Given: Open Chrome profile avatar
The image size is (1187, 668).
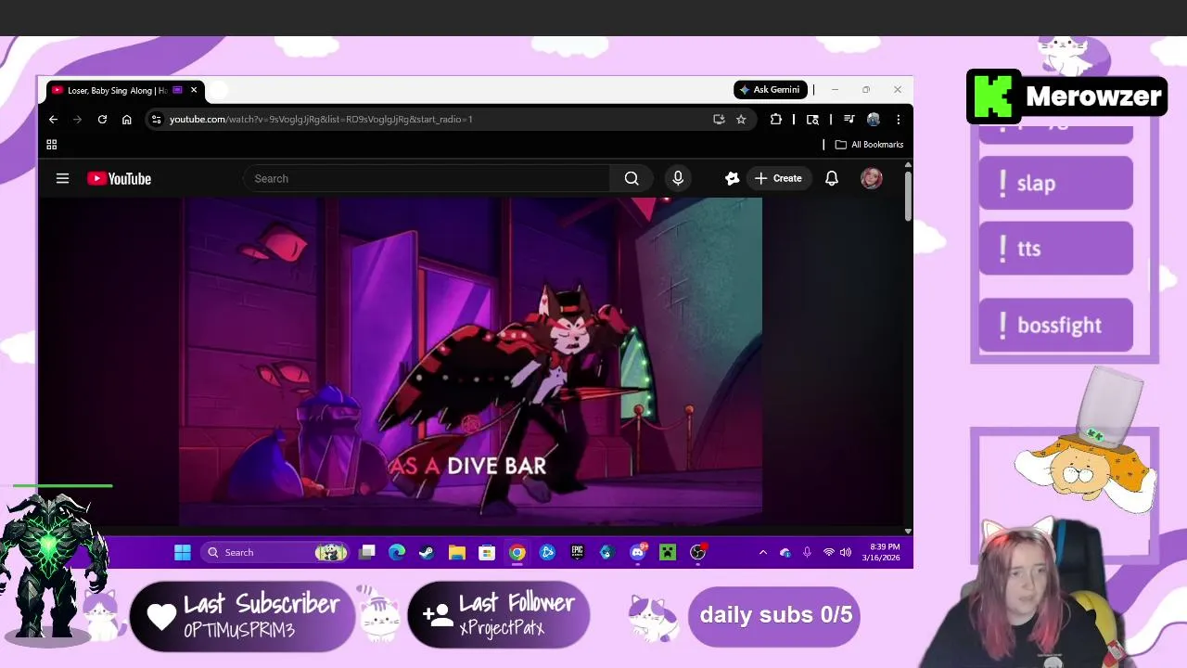Looking at the screenshot, I should (874, 119).
